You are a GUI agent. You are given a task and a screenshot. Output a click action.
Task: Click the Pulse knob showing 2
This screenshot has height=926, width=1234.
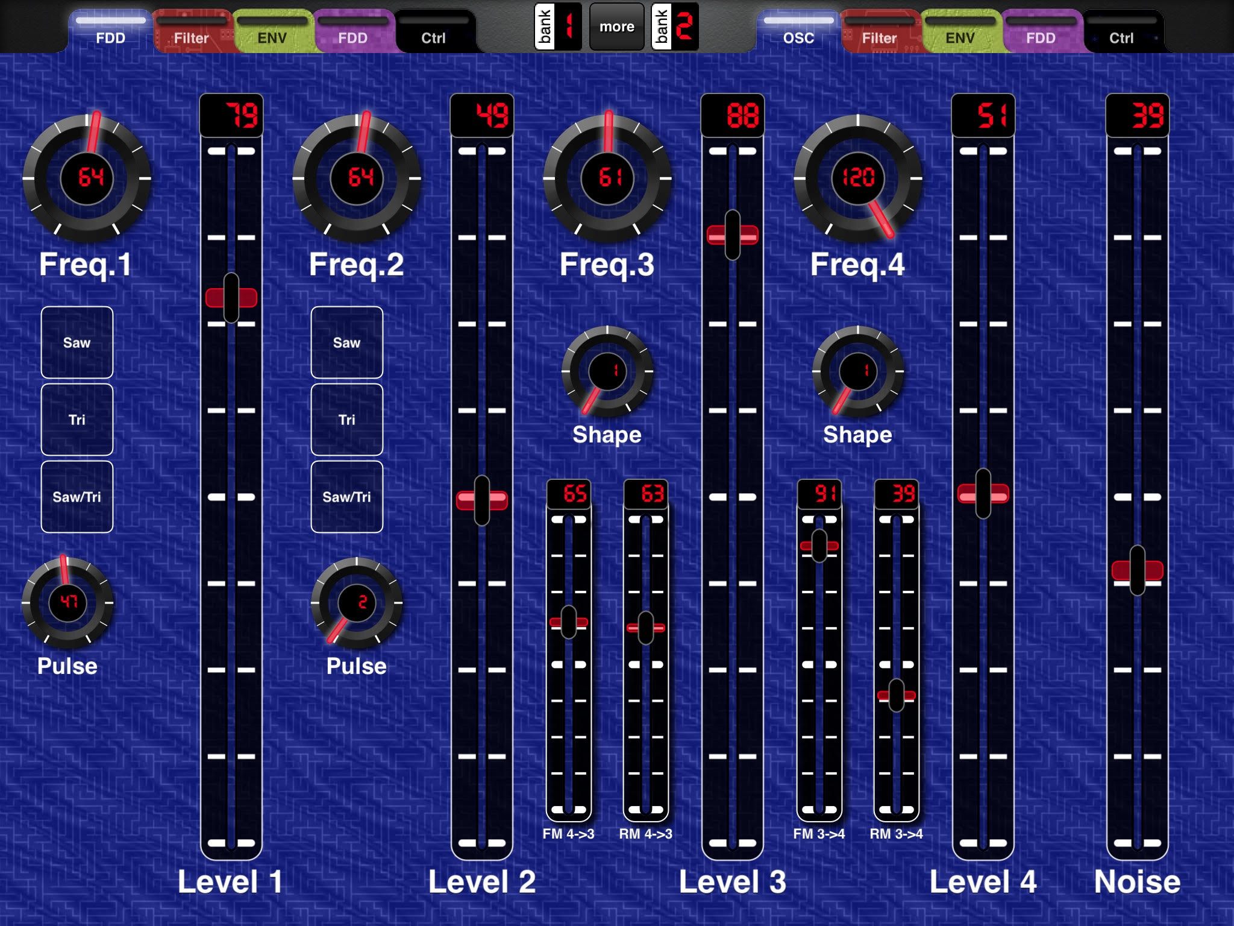[357, 603]
